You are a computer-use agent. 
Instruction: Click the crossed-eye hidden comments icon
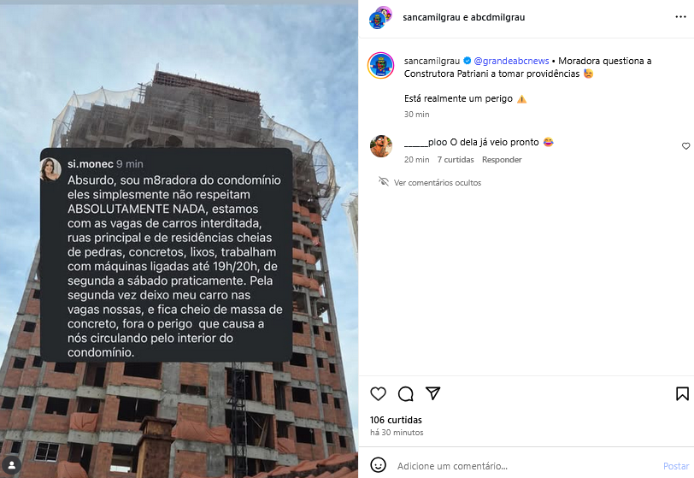(x=384, y=181)
